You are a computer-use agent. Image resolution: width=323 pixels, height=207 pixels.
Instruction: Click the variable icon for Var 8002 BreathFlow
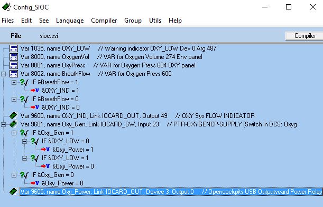pos(14,74)
